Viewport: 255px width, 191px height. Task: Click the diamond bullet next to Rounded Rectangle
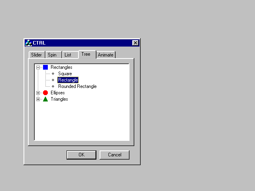click(53, 86)
